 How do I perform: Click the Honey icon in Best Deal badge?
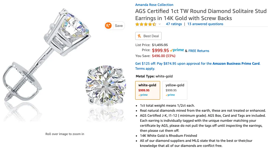[139, 36]
